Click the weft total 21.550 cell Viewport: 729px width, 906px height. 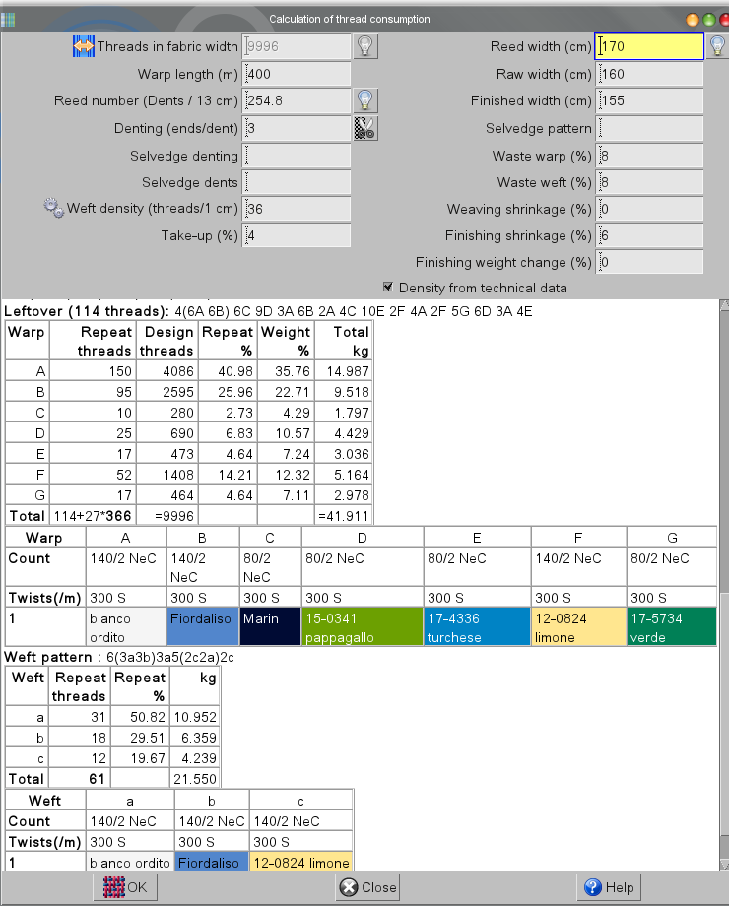(195, 779)
